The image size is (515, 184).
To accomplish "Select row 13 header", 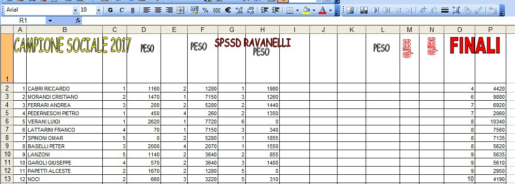I will tap(7, 180).
